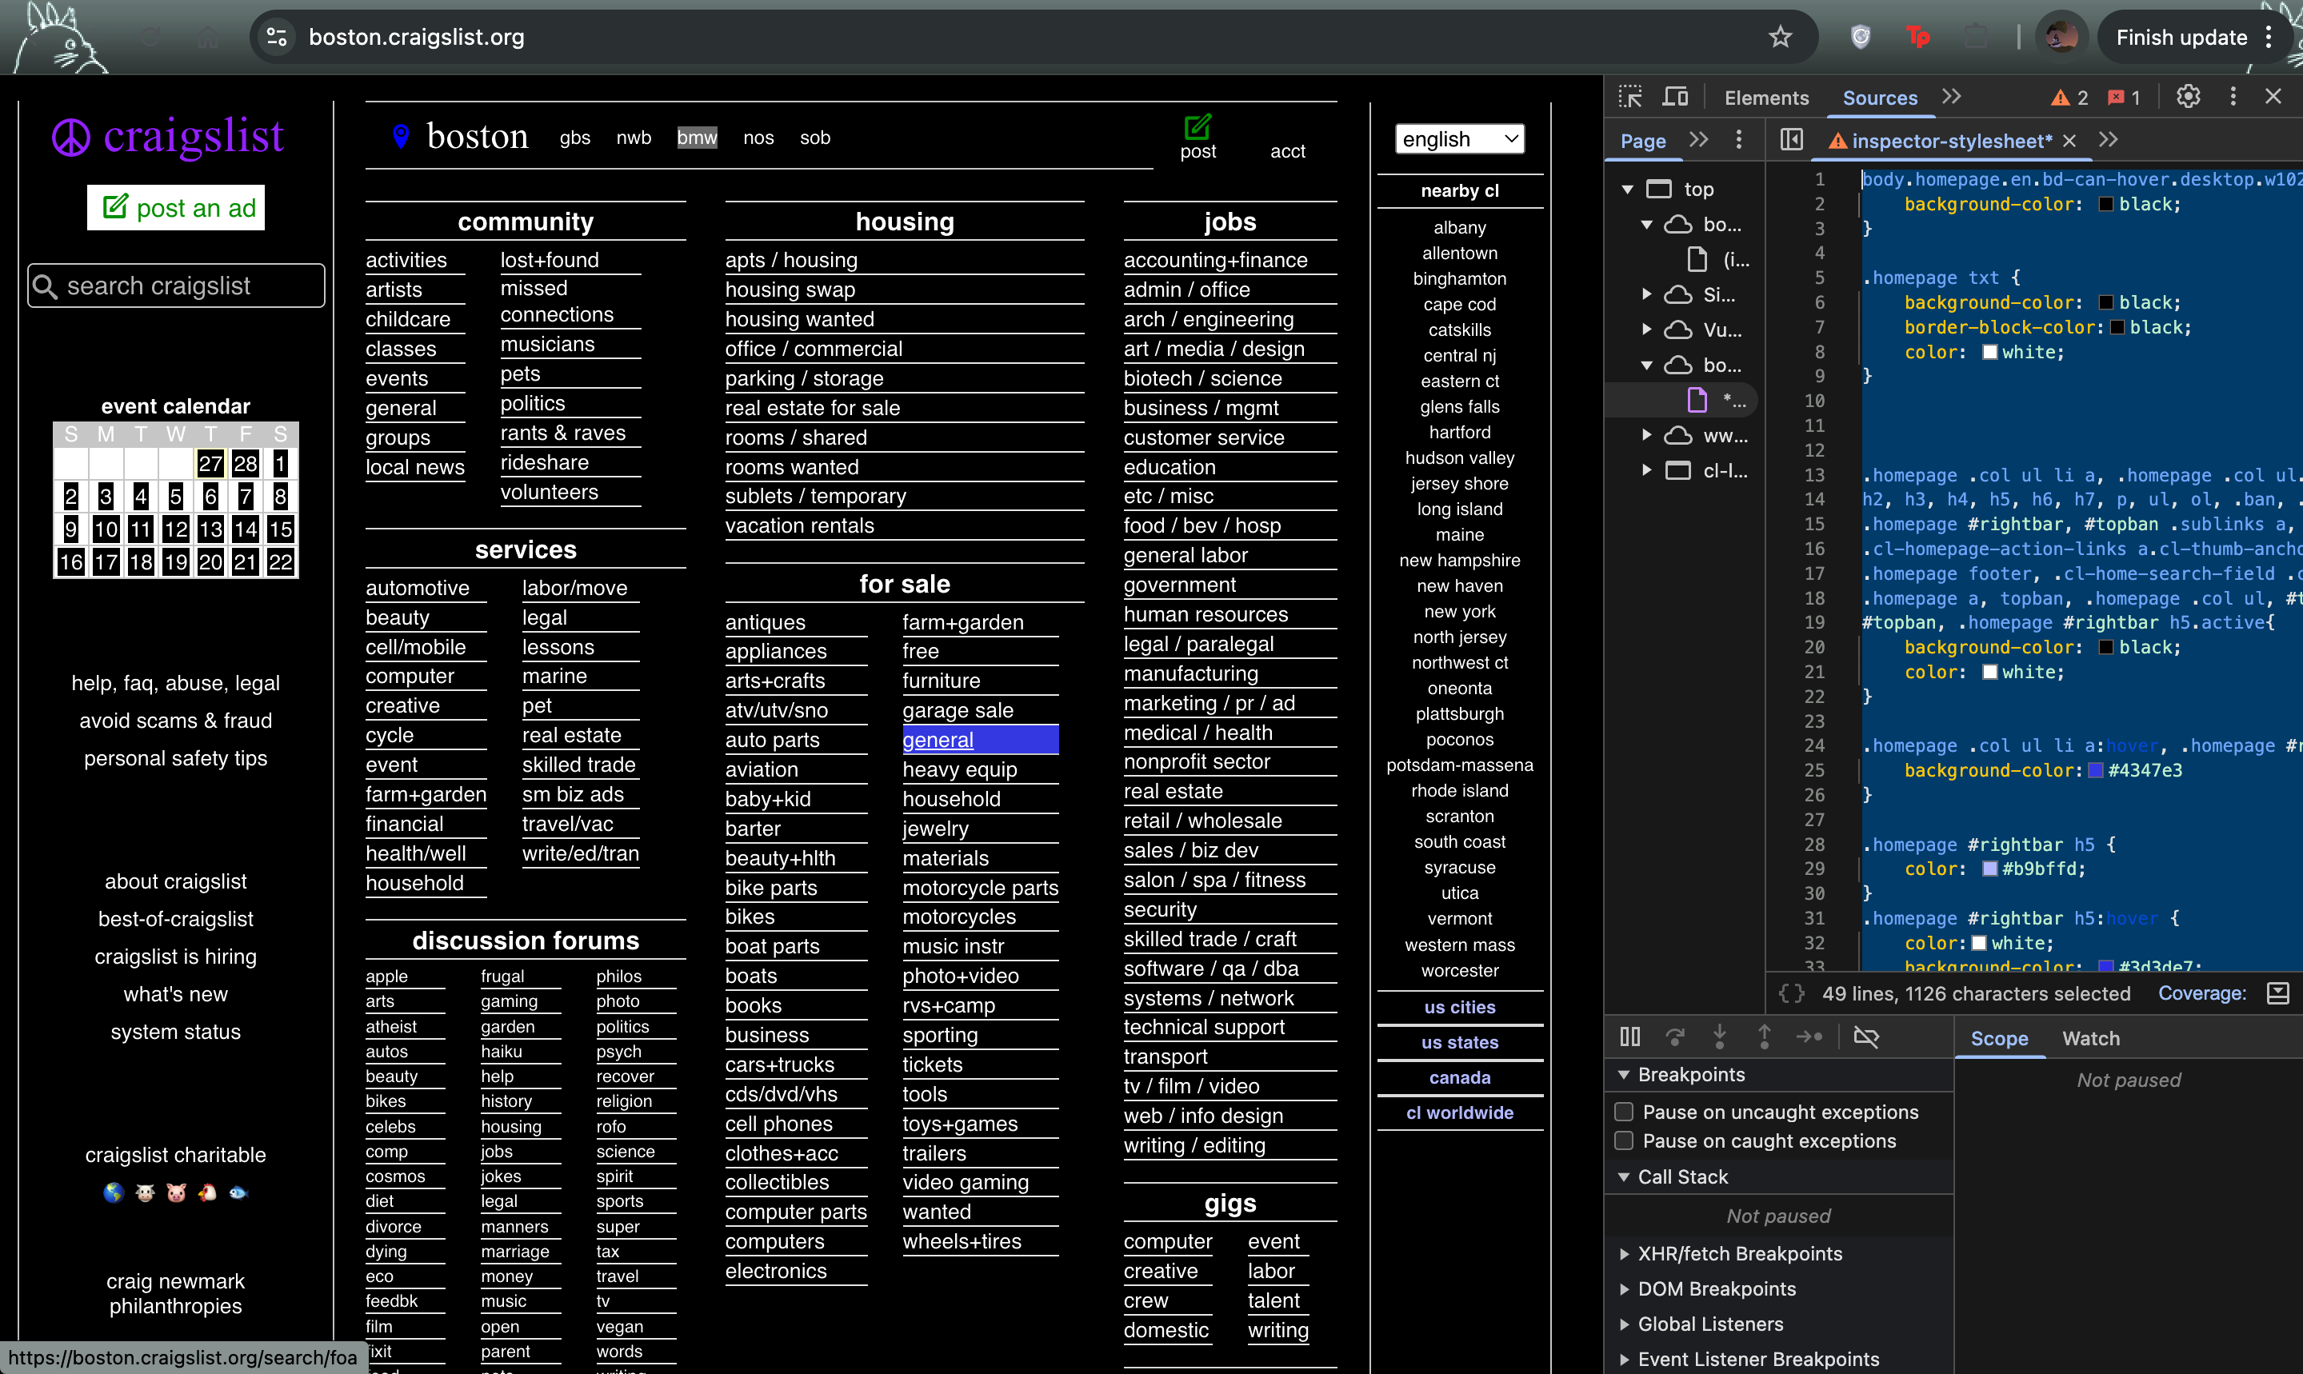Click the search craigslist input field
The image size is (2303, 1374).
[x=176, y=286]
